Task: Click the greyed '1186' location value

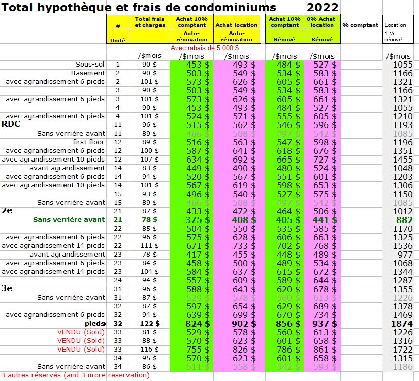Action: (x=403, y=367)
